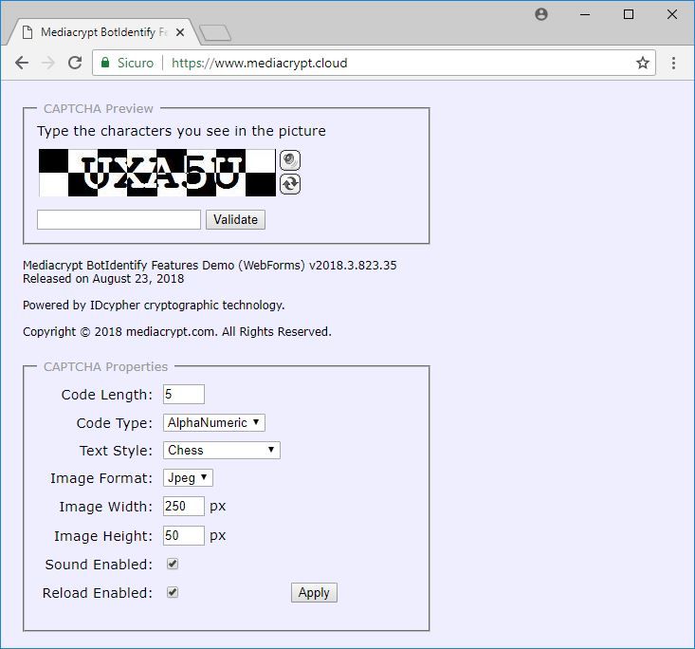Click the 'CAPTCHA Properties' group title
This screenshot has width=695, height=649.
(106, 367)
